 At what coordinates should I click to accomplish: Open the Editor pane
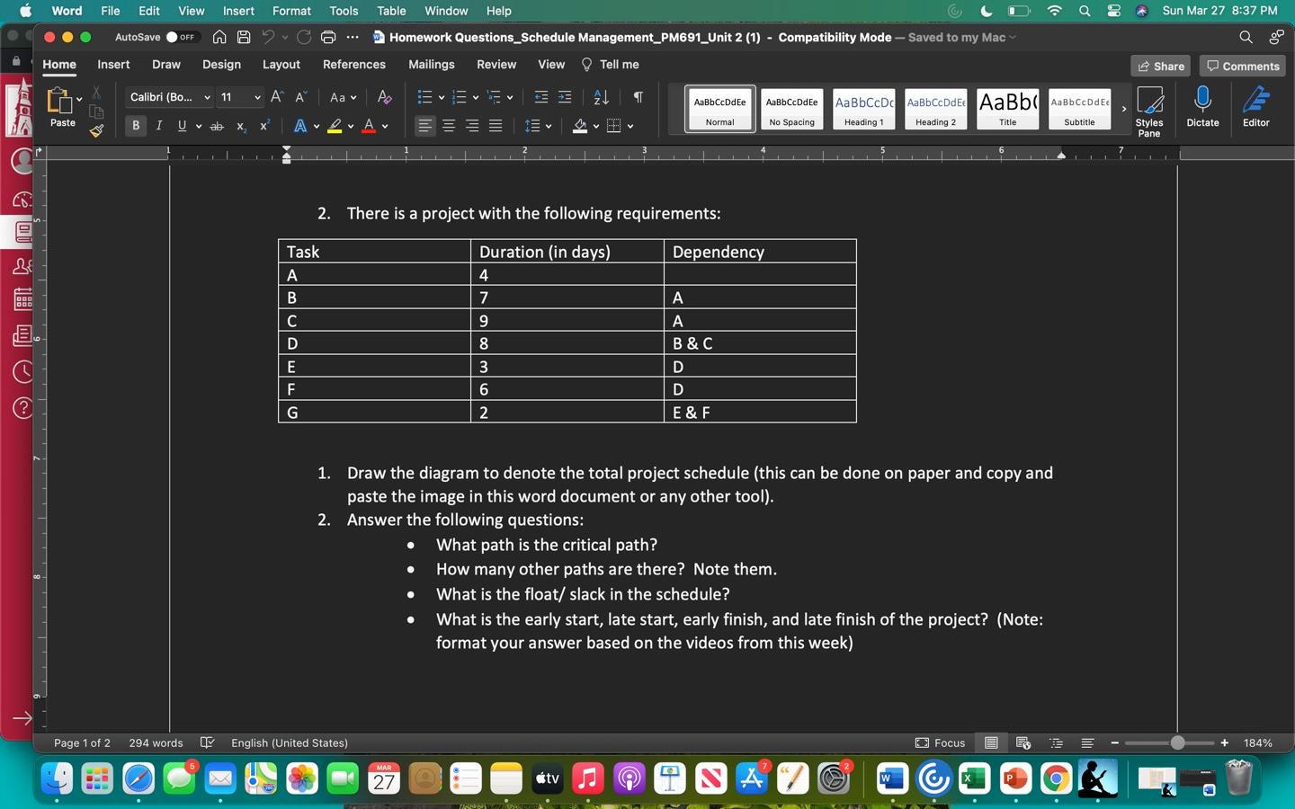coord(1256,106)
